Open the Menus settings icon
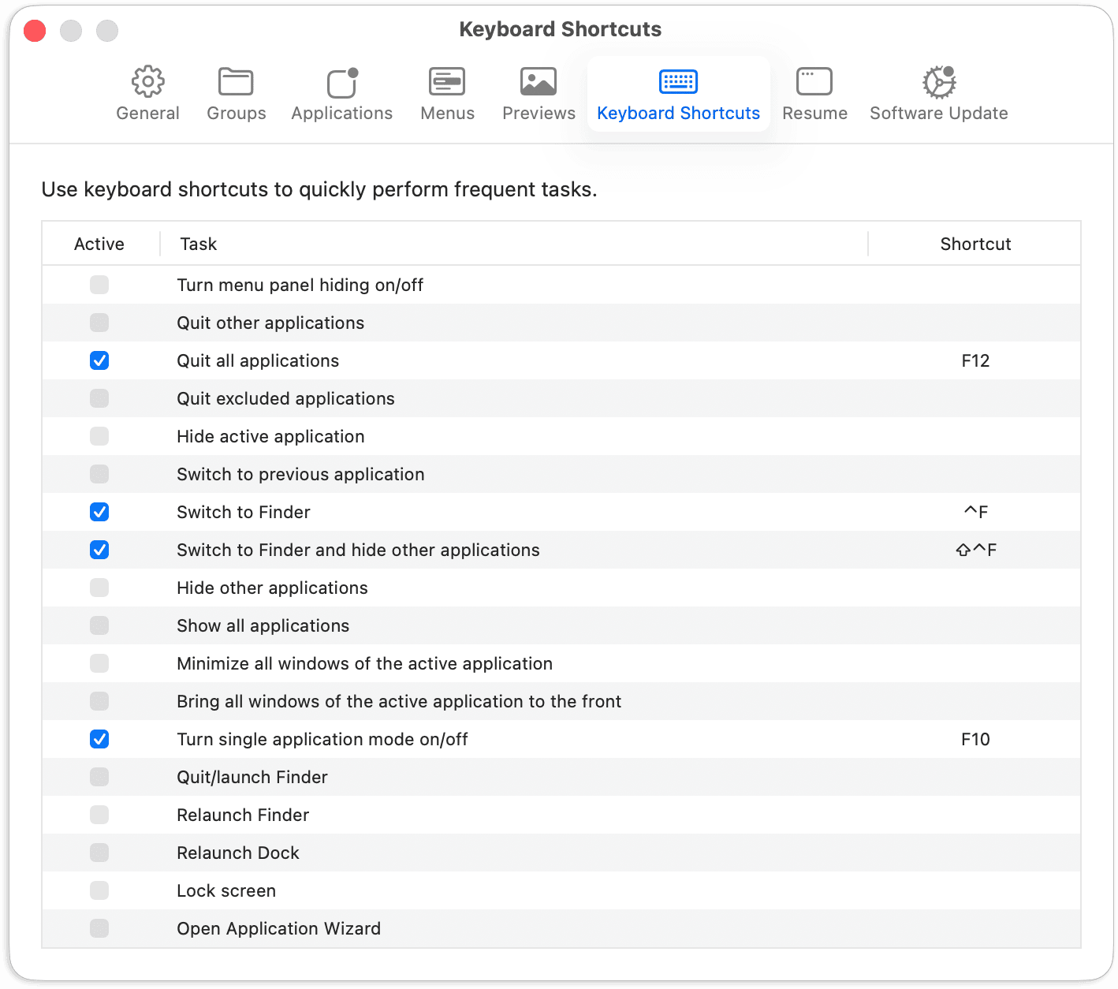1118x989 pixels. tap(446, 81)
